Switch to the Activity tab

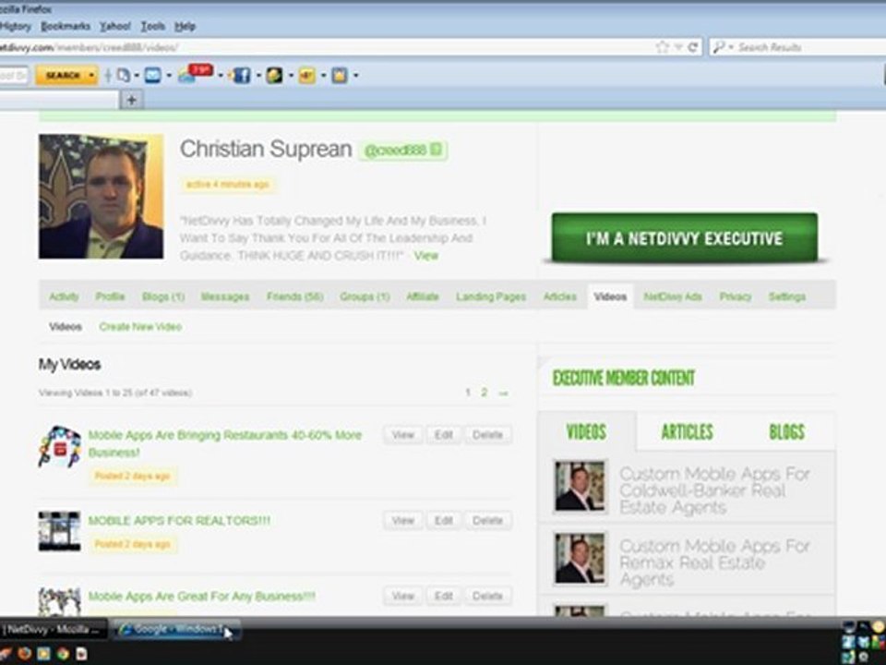pyautogui.click(x=64, y=296)
